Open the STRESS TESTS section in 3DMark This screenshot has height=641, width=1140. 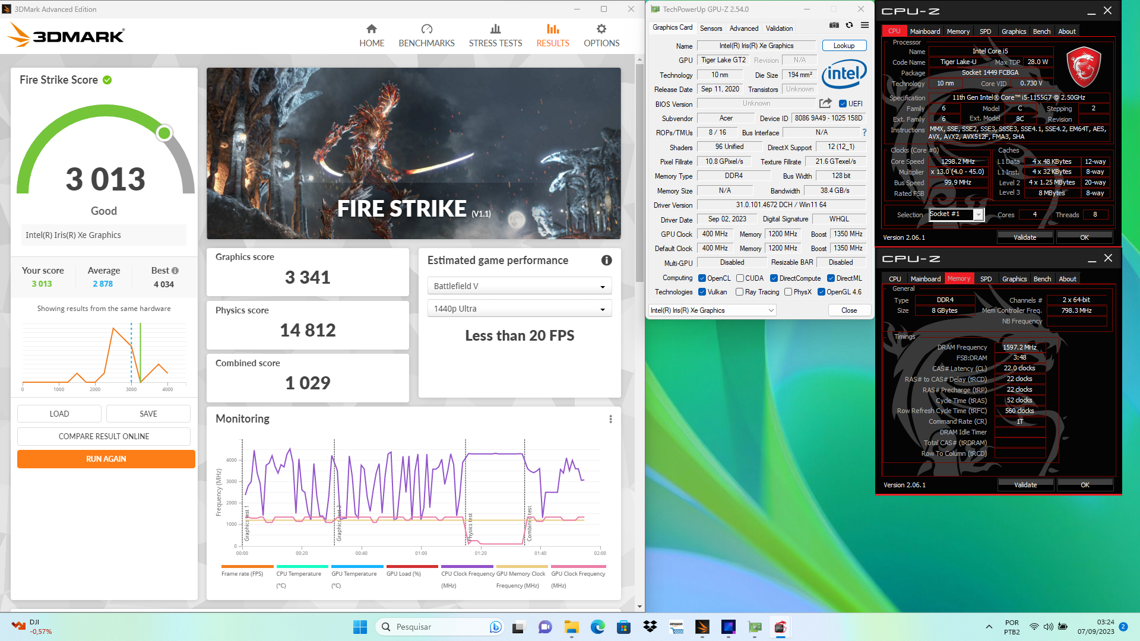(x=495, y=36)
